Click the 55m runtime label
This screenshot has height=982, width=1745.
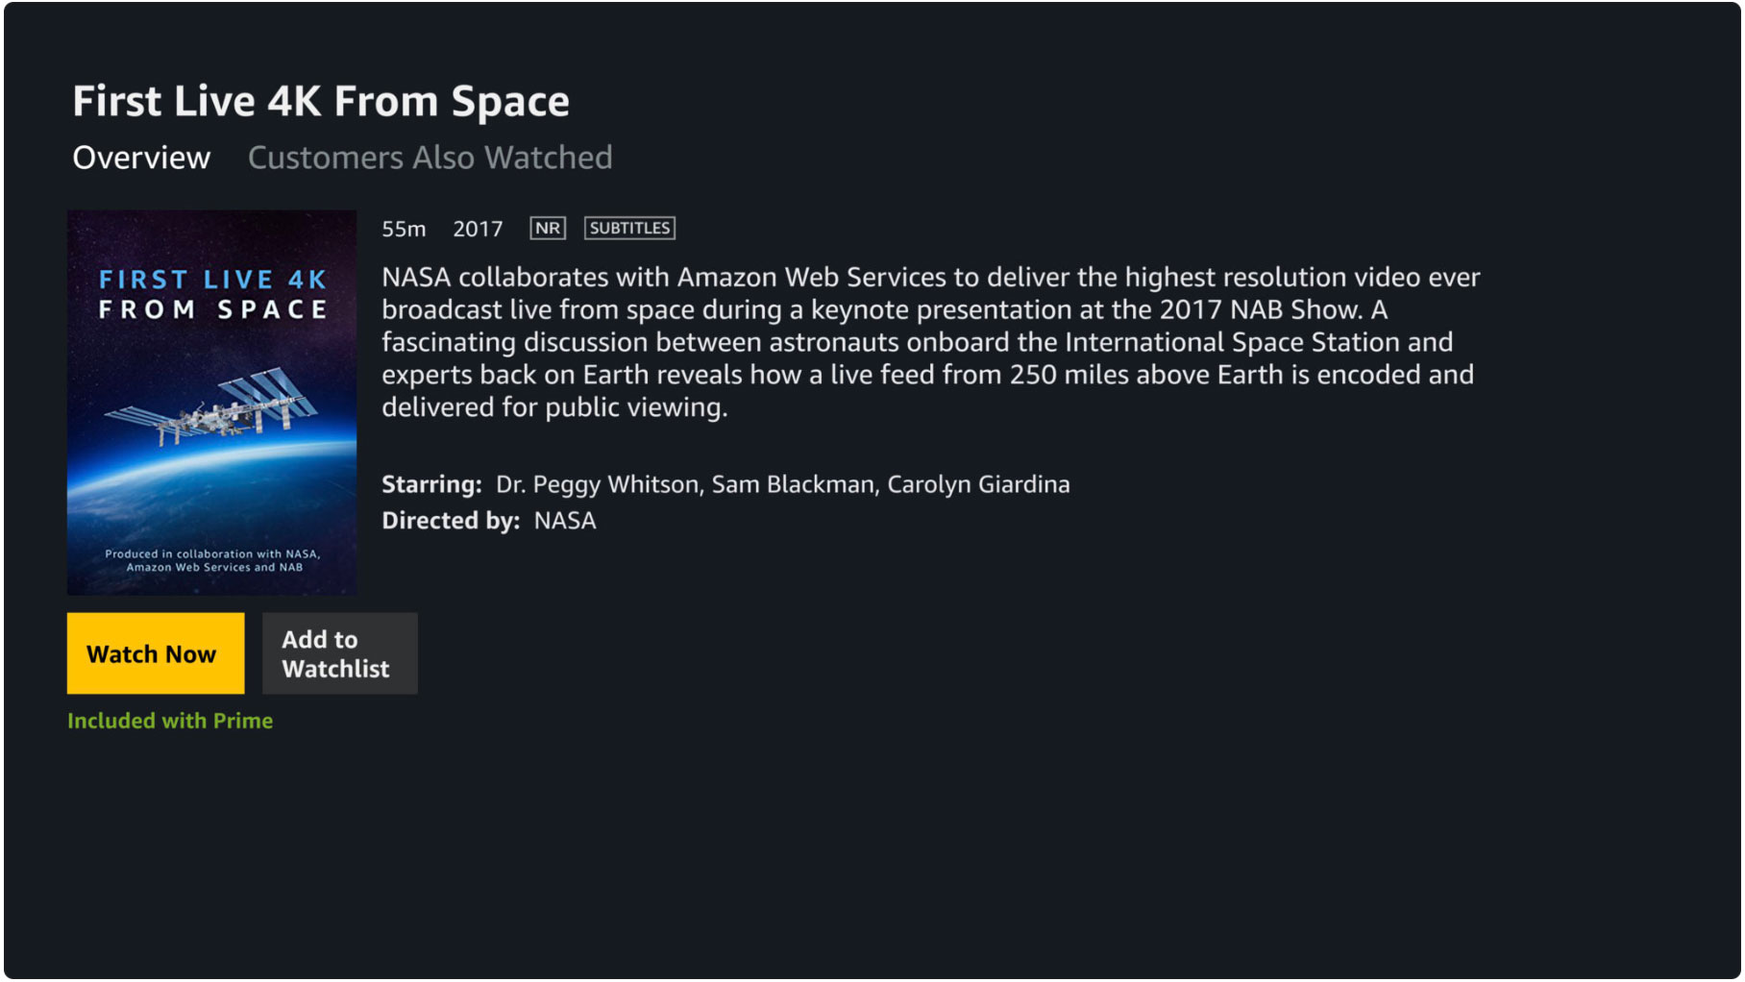click(x=404, y=229)
